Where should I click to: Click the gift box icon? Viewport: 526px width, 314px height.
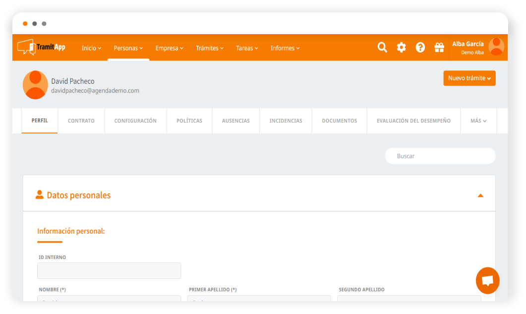(x=439, y=48)
